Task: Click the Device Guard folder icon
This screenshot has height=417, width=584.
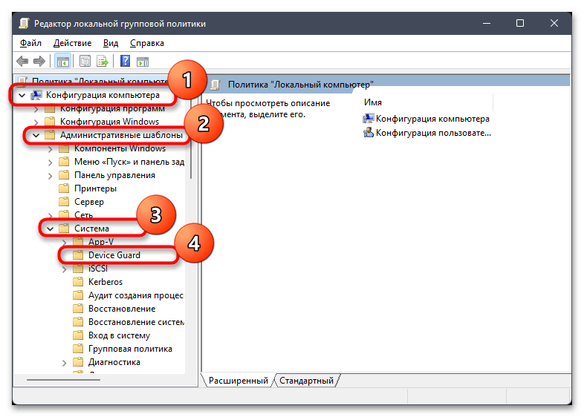Action: pos(78,255)
